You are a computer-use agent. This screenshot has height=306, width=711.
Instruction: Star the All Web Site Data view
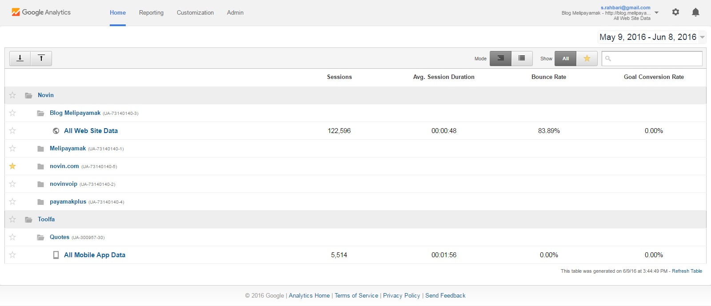click(x=12, y=131)
